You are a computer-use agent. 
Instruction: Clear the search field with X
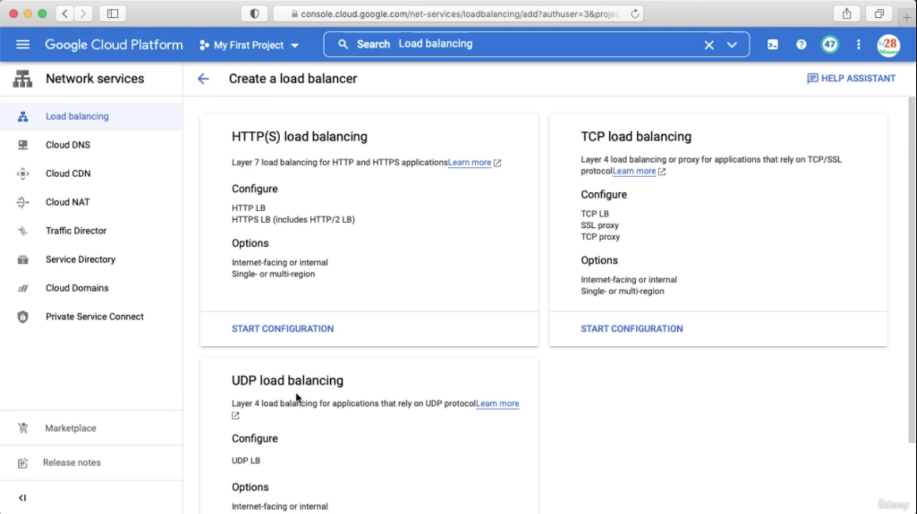[709, 45]
